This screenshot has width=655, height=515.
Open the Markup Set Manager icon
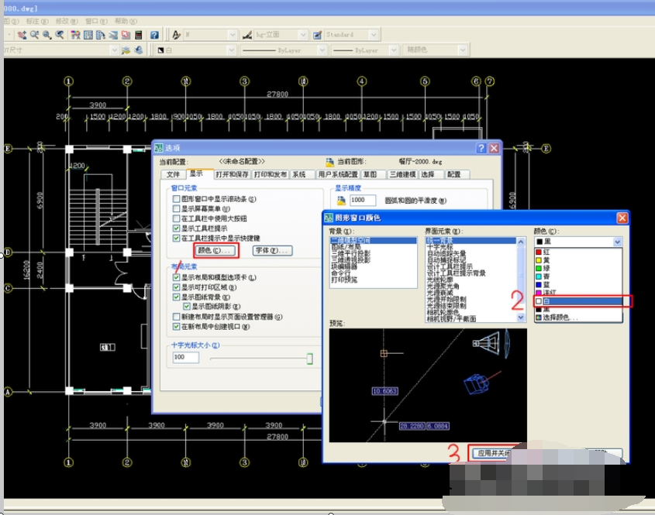click(x=126, y=35)
